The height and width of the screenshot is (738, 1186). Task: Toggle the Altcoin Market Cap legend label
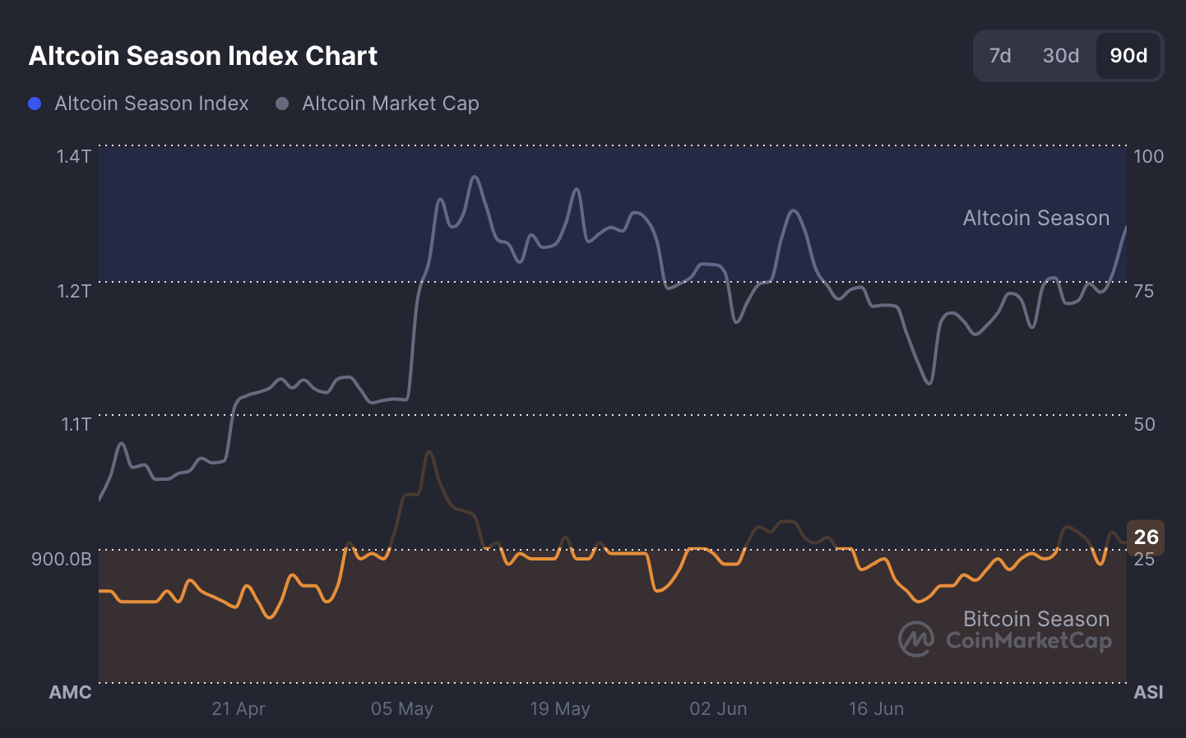390,104
